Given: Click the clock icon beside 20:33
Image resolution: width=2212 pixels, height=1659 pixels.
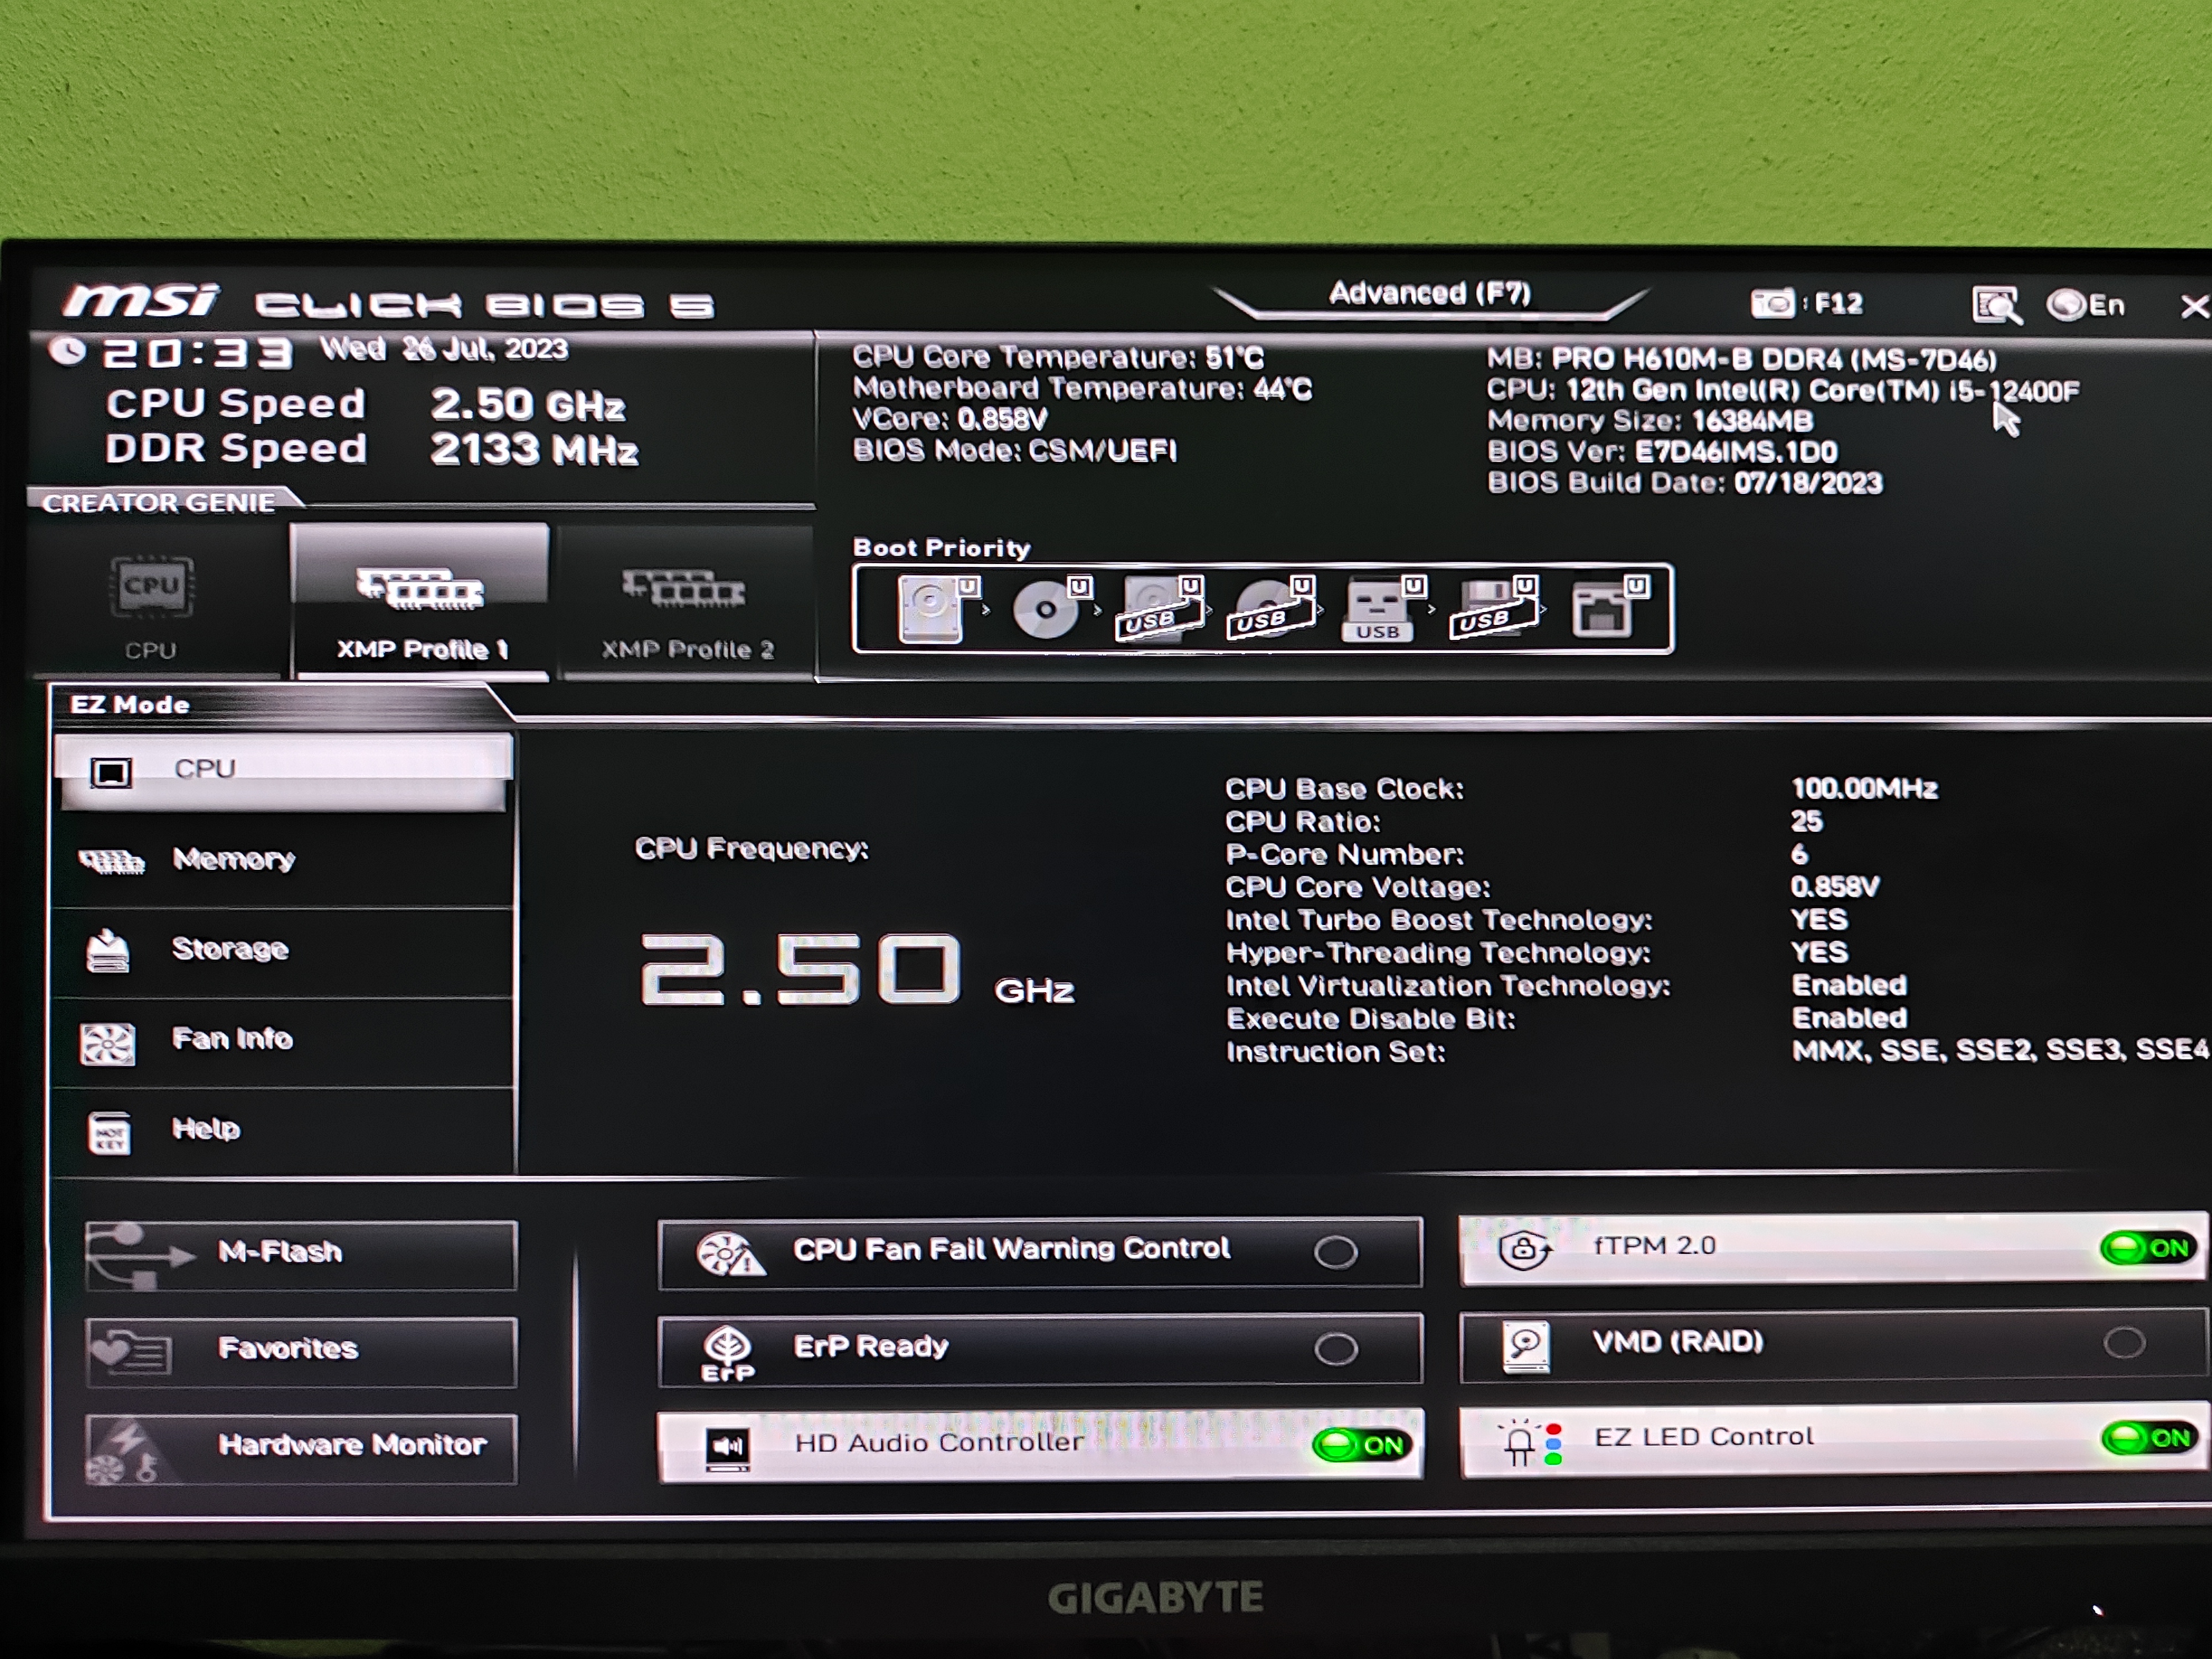Looking at the screenshot, I should click(68, 352).
